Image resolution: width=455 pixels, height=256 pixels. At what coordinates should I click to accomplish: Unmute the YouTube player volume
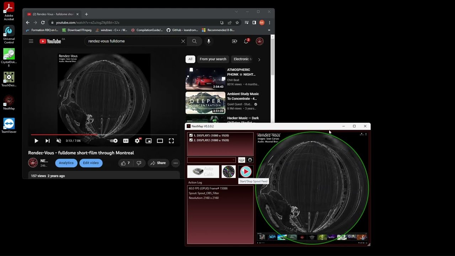(59, 141)
